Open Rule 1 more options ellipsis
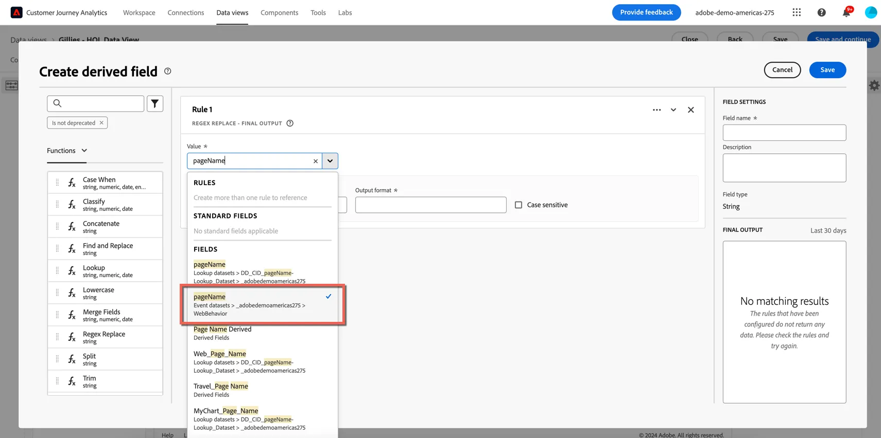 pos(657,109)
